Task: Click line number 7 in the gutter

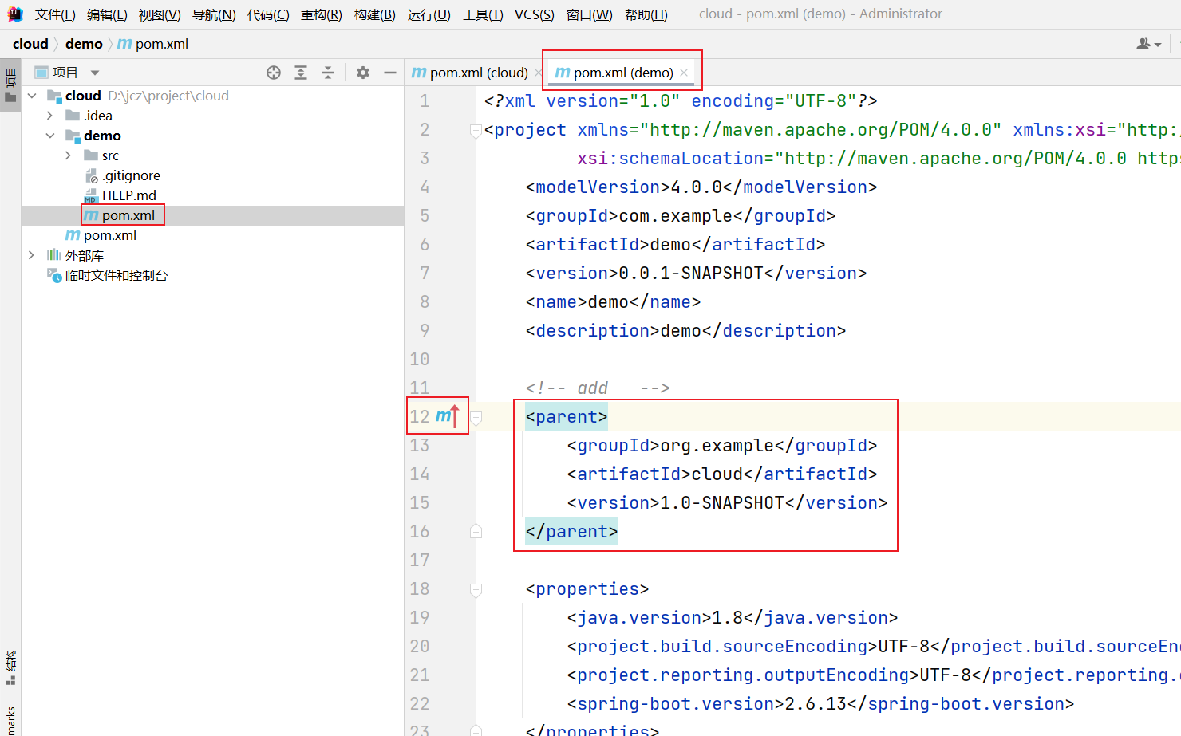Action: tap(425, 274)
